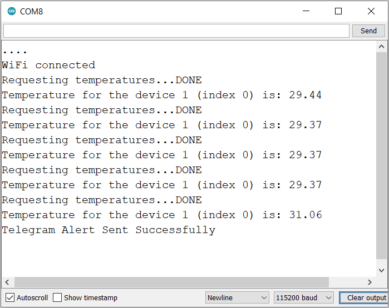Click the horizontal scrollbar left arrow

(x=8, y=282)
